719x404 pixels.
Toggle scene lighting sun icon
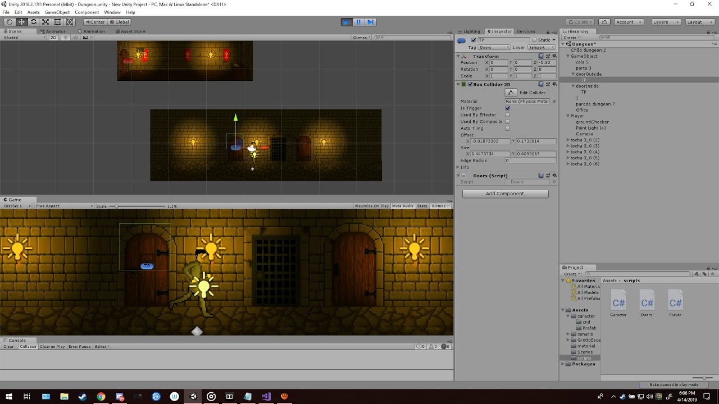[x=66, y=38]
